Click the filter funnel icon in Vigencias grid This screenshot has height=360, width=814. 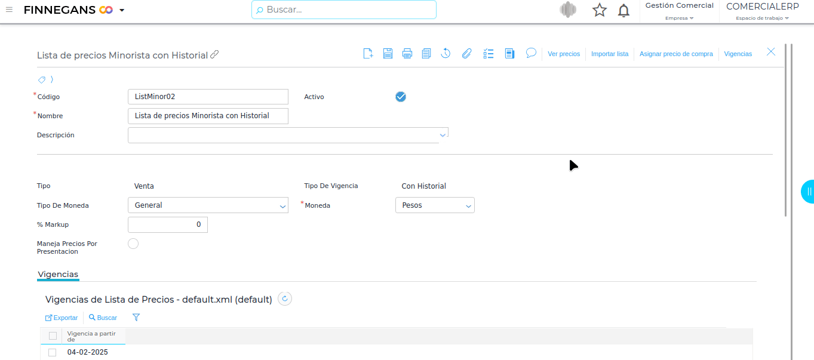click(x=136, y=318)
